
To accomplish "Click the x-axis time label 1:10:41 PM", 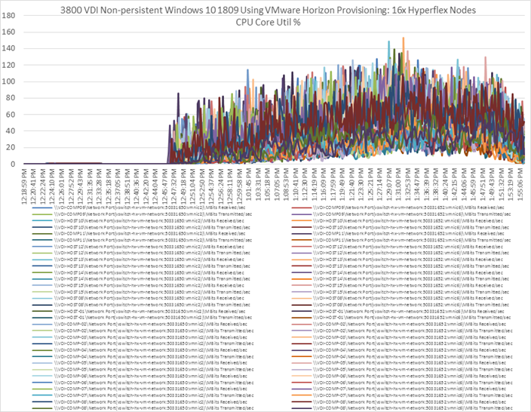I will 296,186.
